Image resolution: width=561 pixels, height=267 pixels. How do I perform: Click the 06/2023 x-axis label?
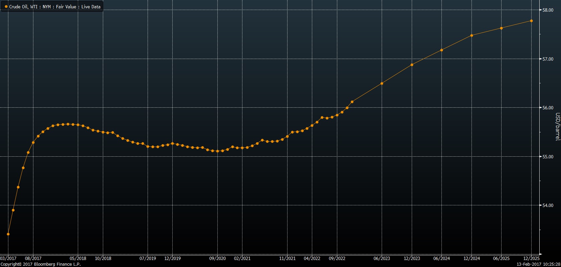tap(382, 258)
